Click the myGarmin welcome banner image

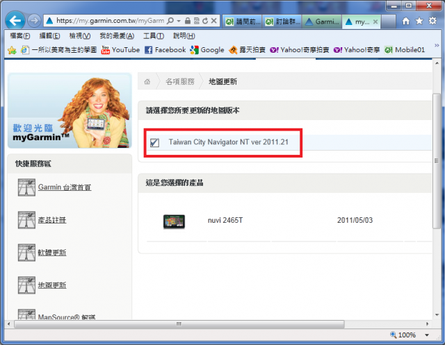coord(70,111)
